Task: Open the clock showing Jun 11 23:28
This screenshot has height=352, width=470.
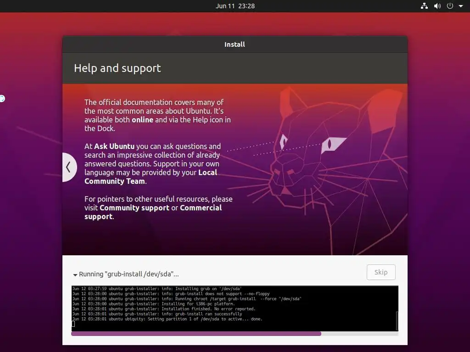Action: pos(235,6)
